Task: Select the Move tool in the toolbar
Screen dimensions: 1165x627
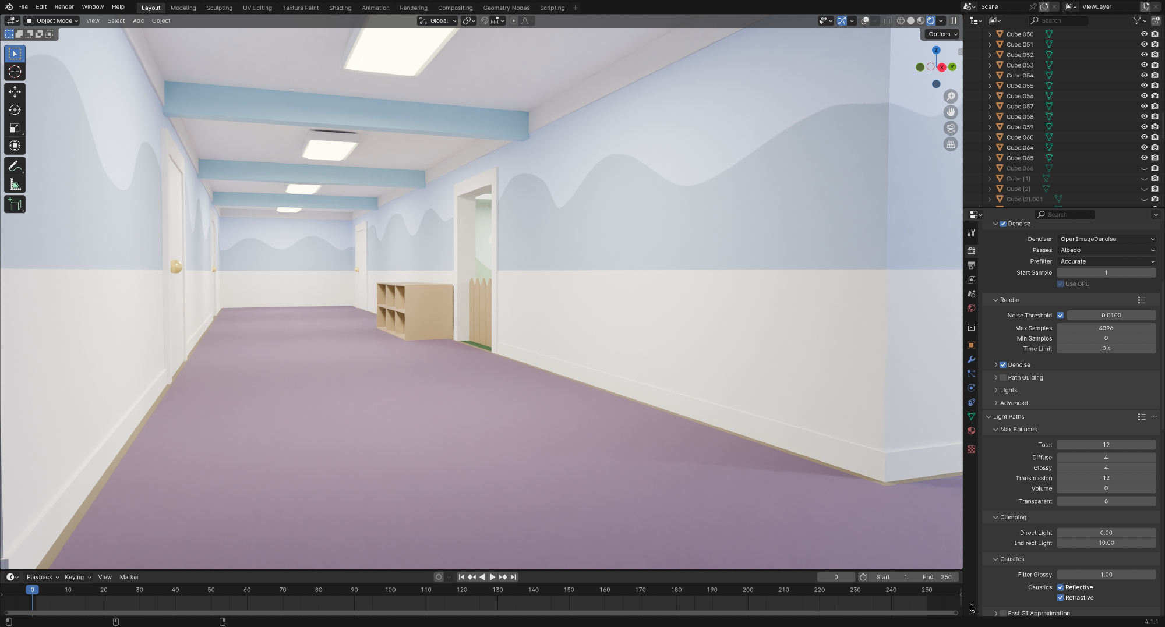Action: [x=15, y=92]
